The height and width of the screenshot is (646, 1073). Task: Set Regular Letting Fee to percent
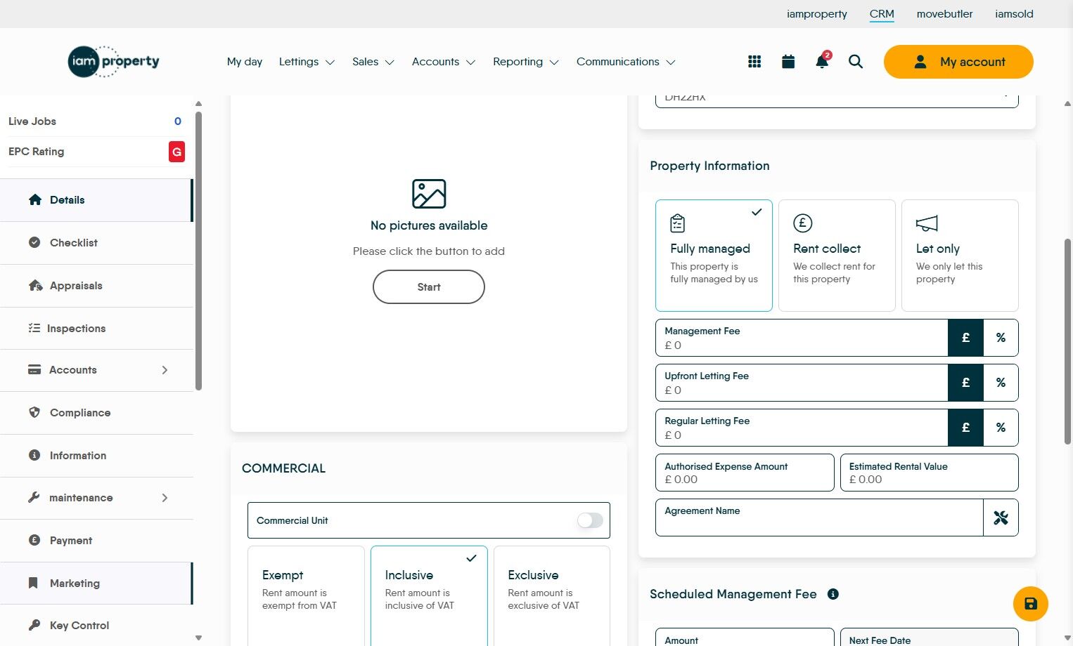point(1001,428)
